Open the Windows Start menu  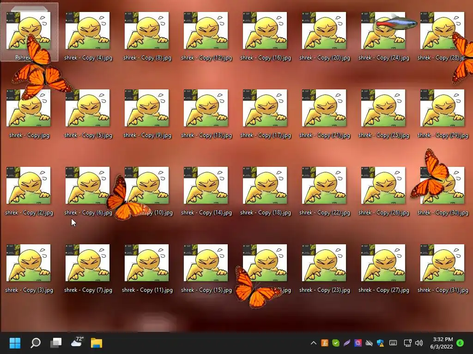(x=15, y=343)
